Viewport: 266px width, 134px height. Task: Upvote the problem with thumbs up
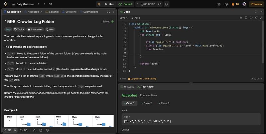coord(5,130)
